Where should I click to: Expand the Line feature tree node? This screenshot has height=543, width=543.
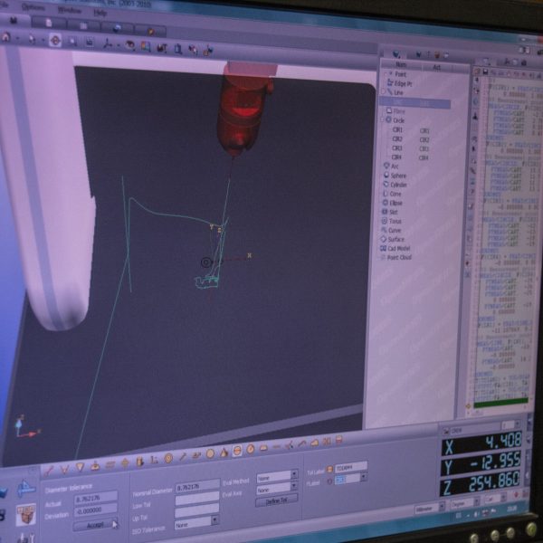(383, 91)
